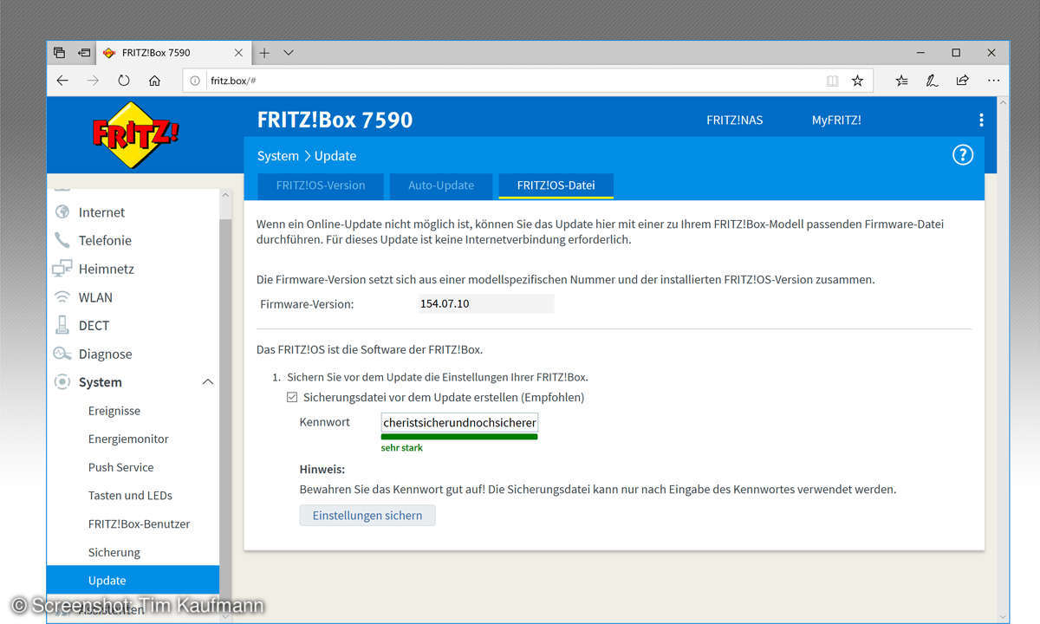Screen dimensions: 1040x624
Task: Open a new tab with plus
Action: 264,53
